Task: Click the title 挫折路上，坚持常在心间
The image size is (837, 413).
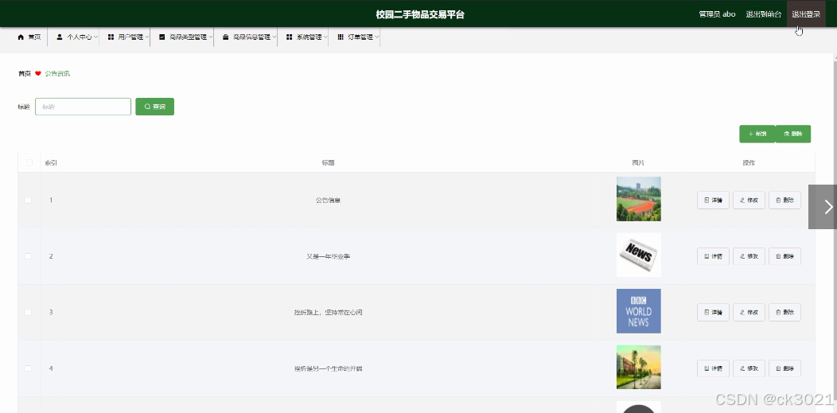Action: 328,312
